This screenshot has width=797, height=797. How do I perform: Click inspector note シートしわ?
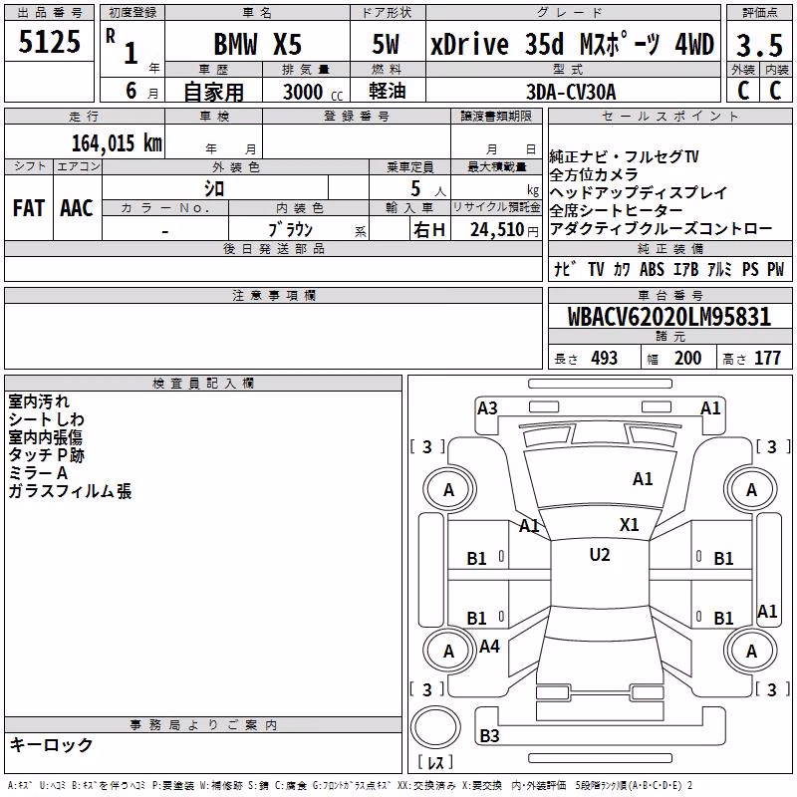point(46,419)
